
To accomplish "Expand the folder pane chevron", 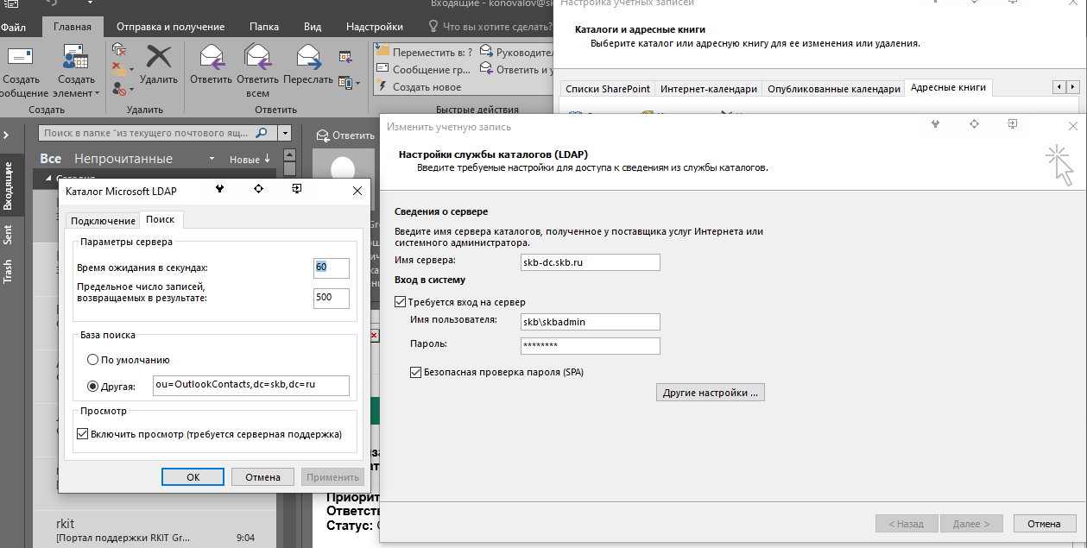I will click(7, 135).
